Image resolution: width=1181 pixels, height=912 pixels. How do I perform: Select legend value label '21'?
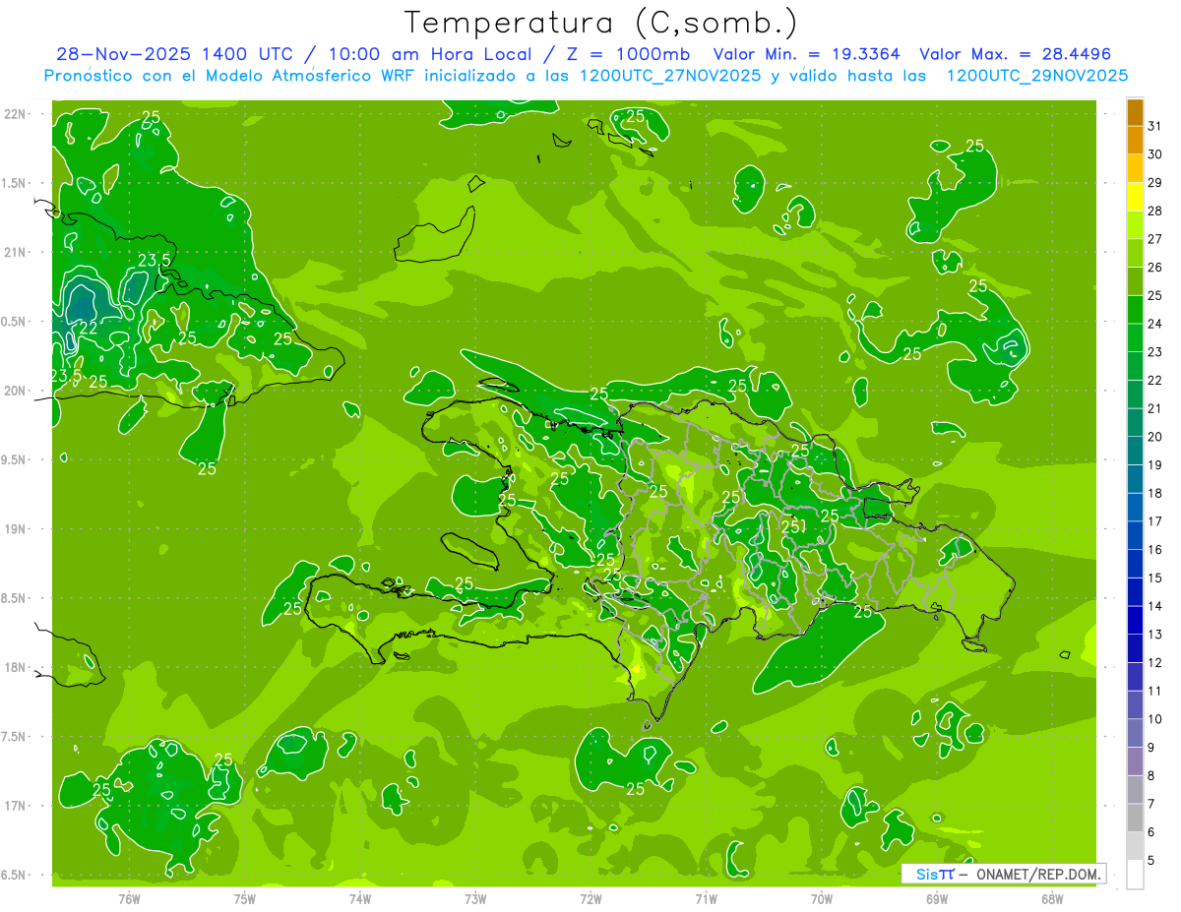1155,408
